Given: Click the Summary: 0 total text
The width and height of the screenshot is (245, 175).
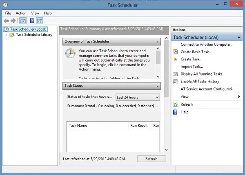Looking at the screenshot, I should click(113, 106).
